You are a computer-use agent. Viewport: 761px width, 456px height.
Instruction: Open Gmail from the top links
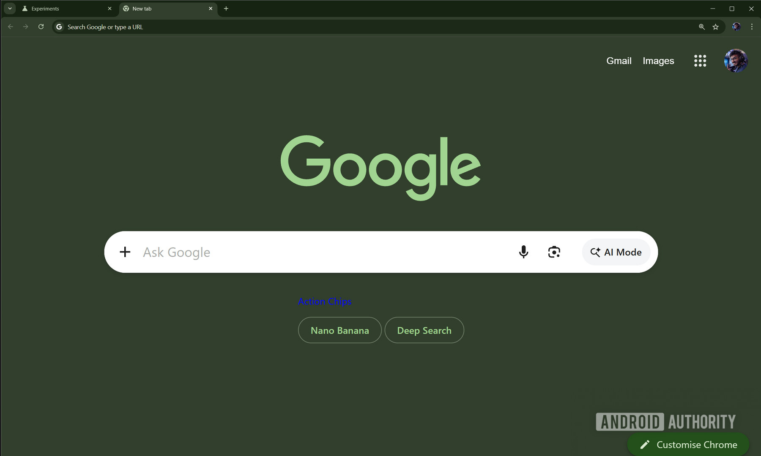tap(619, 61)
